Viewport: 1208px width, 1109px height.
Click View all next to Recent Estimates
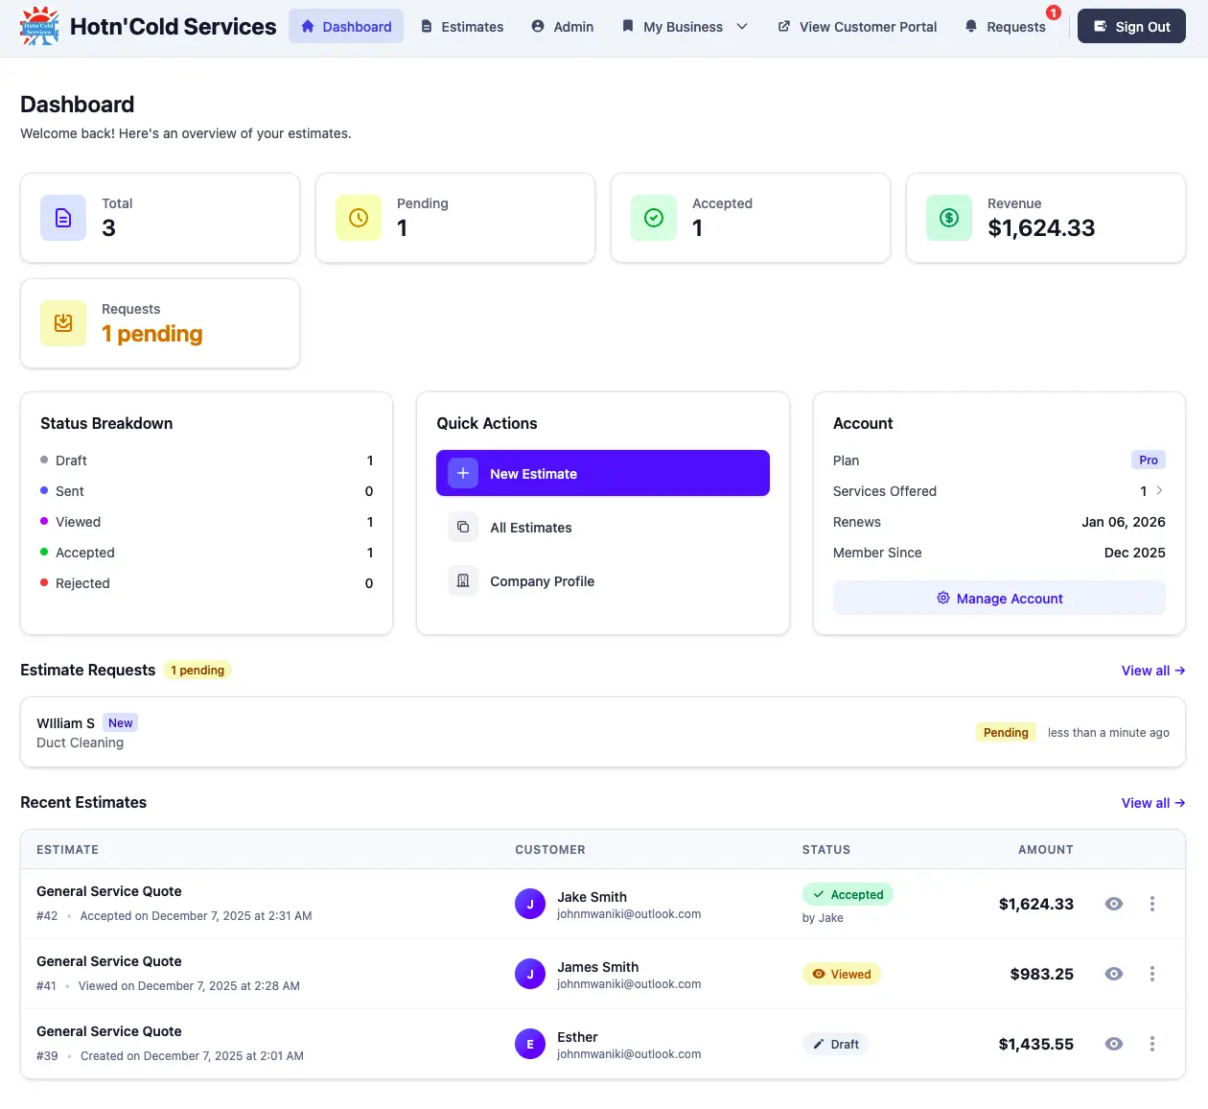coord(1152,803)
